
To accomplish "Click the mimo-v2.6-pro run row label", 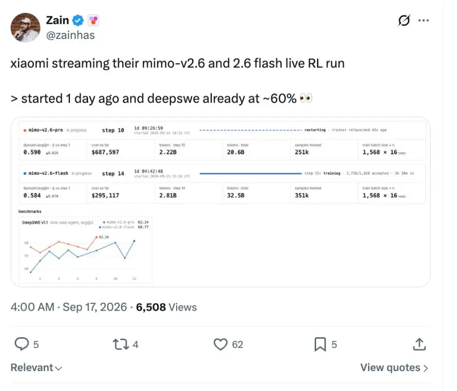I will [46, 130].
